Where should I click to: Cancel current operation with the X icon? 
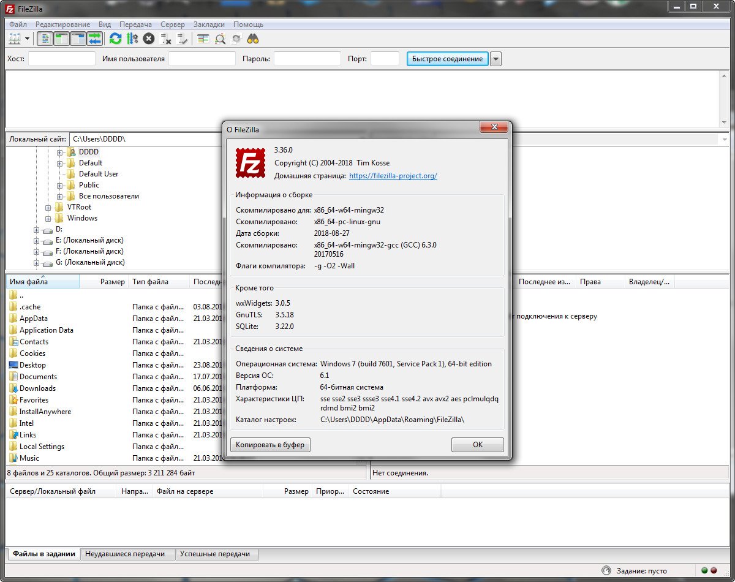(x=148, y=39)
